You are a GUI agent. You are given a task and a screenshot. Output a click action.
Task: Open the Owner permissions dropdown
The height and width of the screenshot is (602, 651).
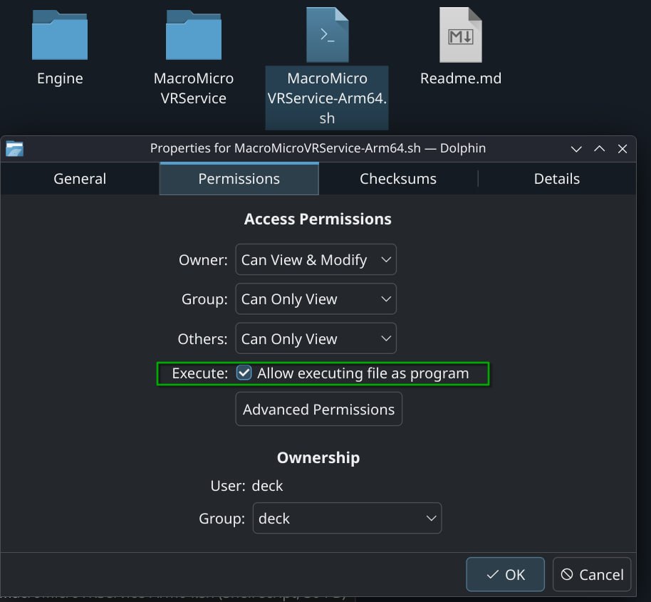[x=316, y=259]
